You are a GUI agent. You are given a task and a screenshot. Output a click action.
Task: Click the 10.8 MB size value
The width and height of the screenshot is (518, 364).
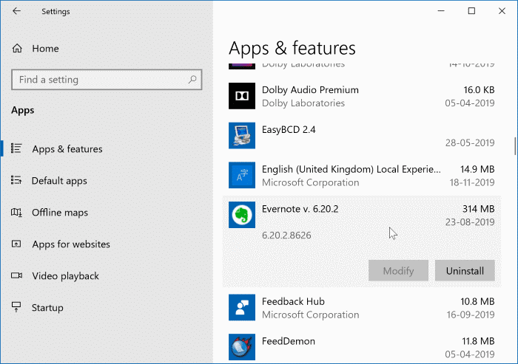pyautogui.click(x=477, y=301)
